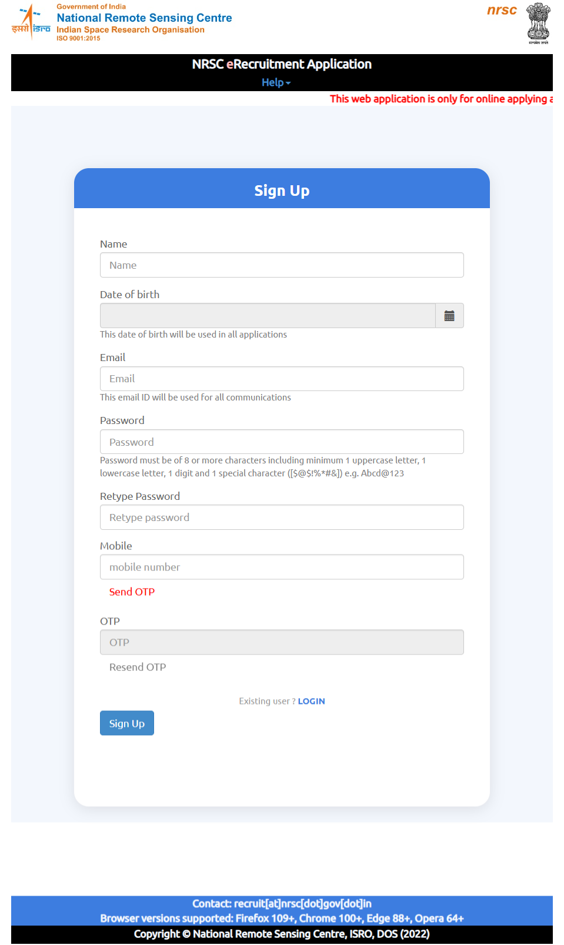Select the Retype Password field
The image size is (564, 945).
pos(282,517)
